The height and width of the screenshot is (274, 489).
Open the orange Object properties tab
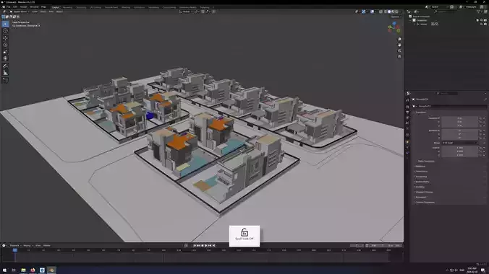407,142
